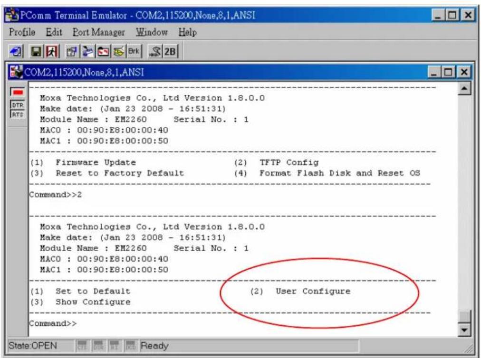The image size is (481, 358).
Task: Click the toolbar icon left of 2B
Action: point(155,51)
